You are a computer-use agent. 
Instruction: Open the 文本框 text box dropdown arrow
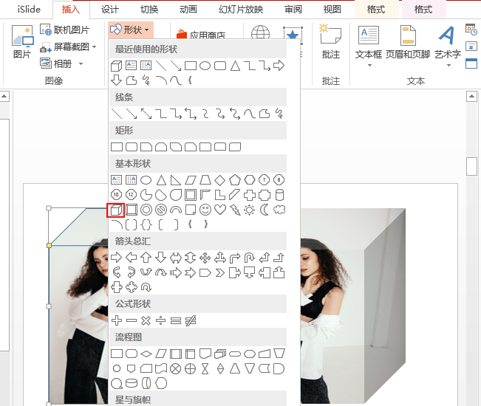click(369, 65)
